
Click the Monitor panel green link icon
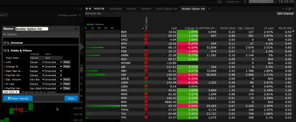pos(290,9)
